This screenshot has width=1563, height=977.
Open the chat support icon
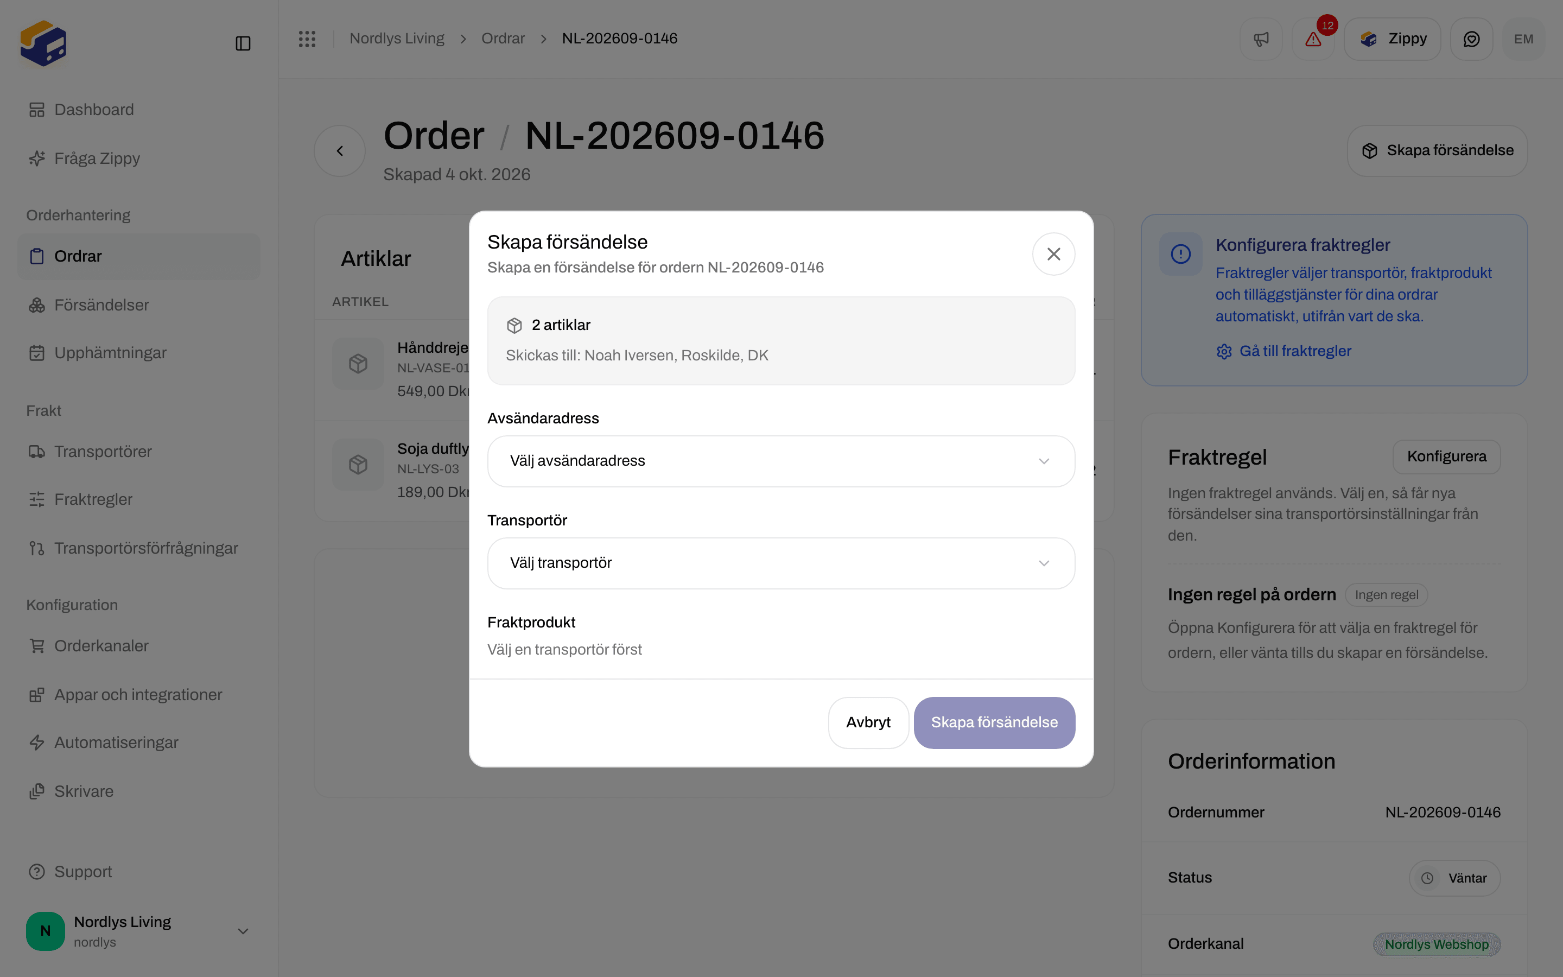1471,39
